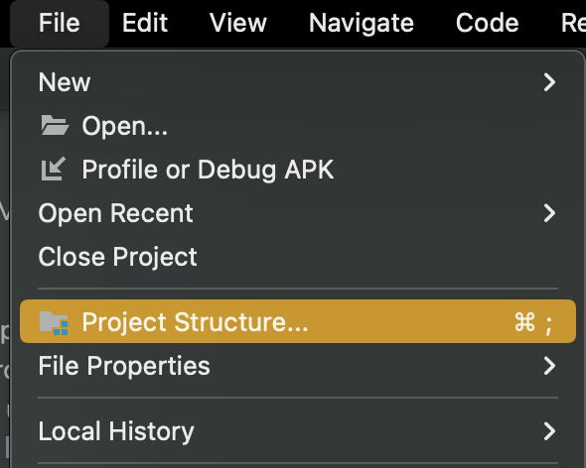Choose Open... from the File menu
The image size is (586, 468).
(x=298, y=126)
